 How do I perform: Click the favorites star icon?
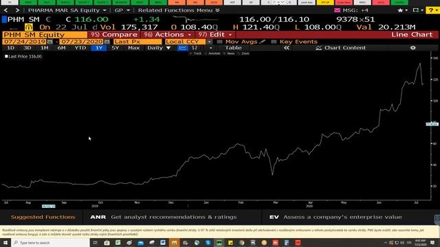click(400, 10)
